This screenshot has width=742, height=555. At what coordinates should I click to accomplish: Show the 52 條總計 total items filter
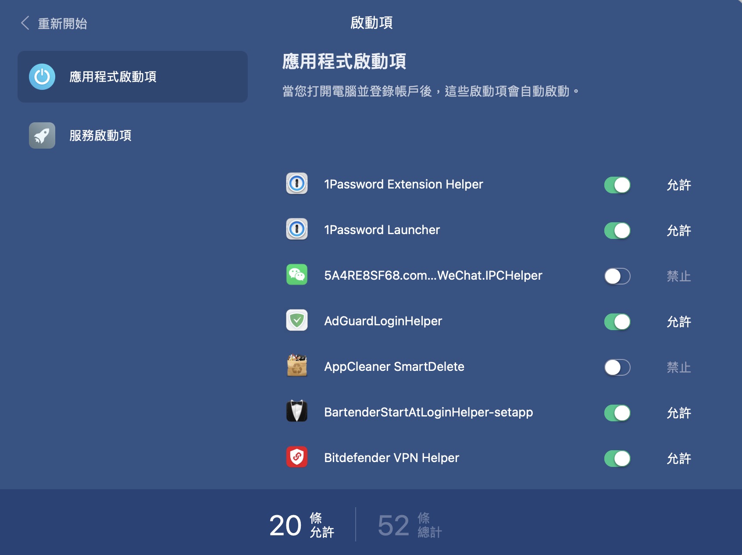[x=410, y=525]
